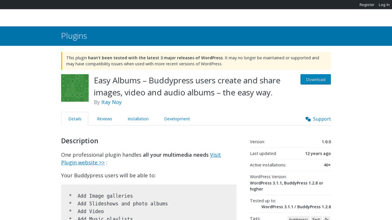Click the '12 years ago' last updated value
The image size is (392, 220).
pos(318,153)
